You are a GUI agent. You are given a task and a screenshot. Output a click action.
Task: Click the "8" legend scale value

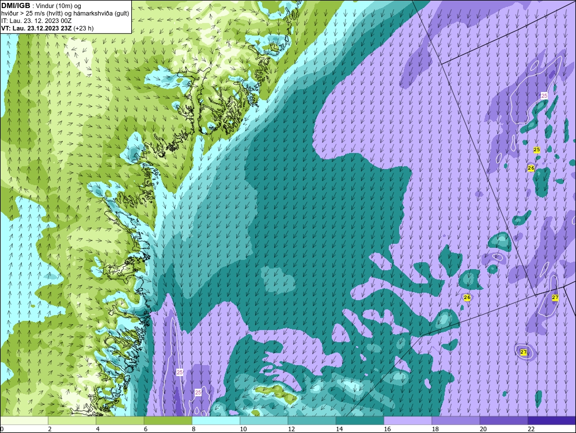[194, 429]
